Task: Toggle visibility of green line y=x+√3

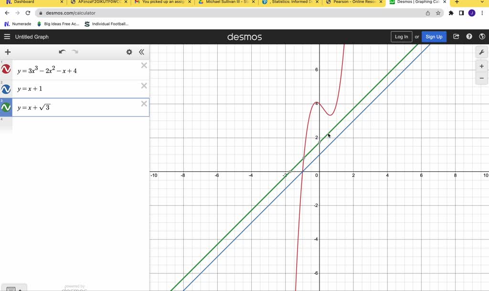Action: (6, 107)
